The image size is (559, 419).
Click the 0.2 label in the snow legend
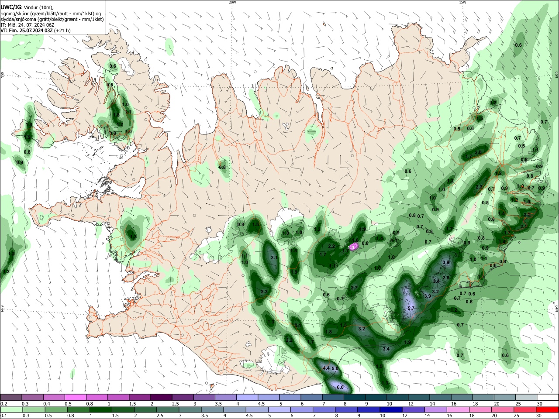click(4, 404)
